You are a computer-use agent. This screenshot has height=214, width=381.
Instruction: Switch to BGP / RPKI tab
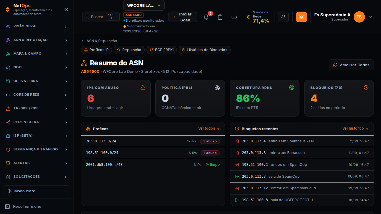click(x=162, y=50)
